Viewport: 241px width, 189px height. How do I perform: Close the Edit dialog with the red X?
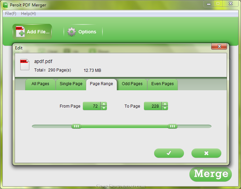219,46
